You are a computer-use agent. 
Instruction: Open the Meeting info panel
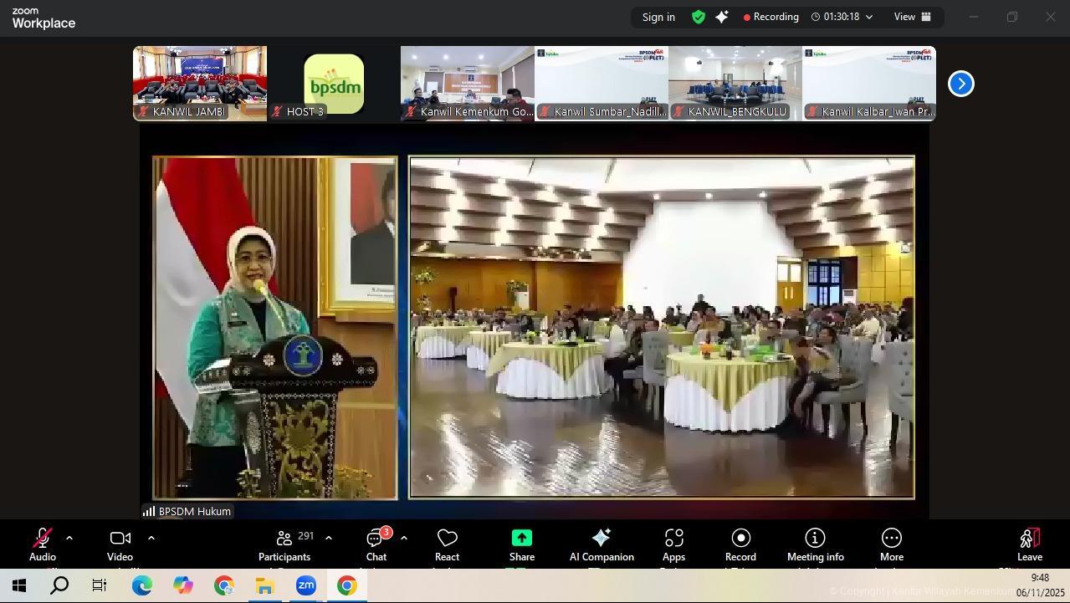click(x=815, y=544)
